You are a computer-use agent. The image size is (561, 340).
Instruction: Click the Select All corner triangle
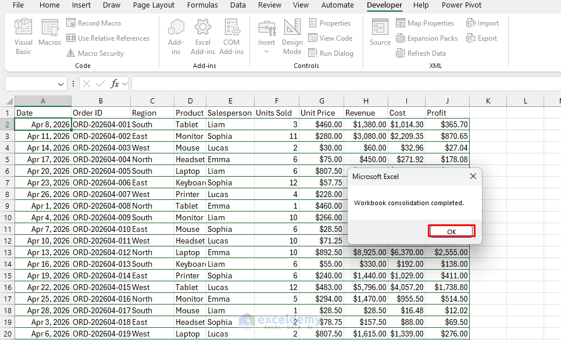[9, 101]
